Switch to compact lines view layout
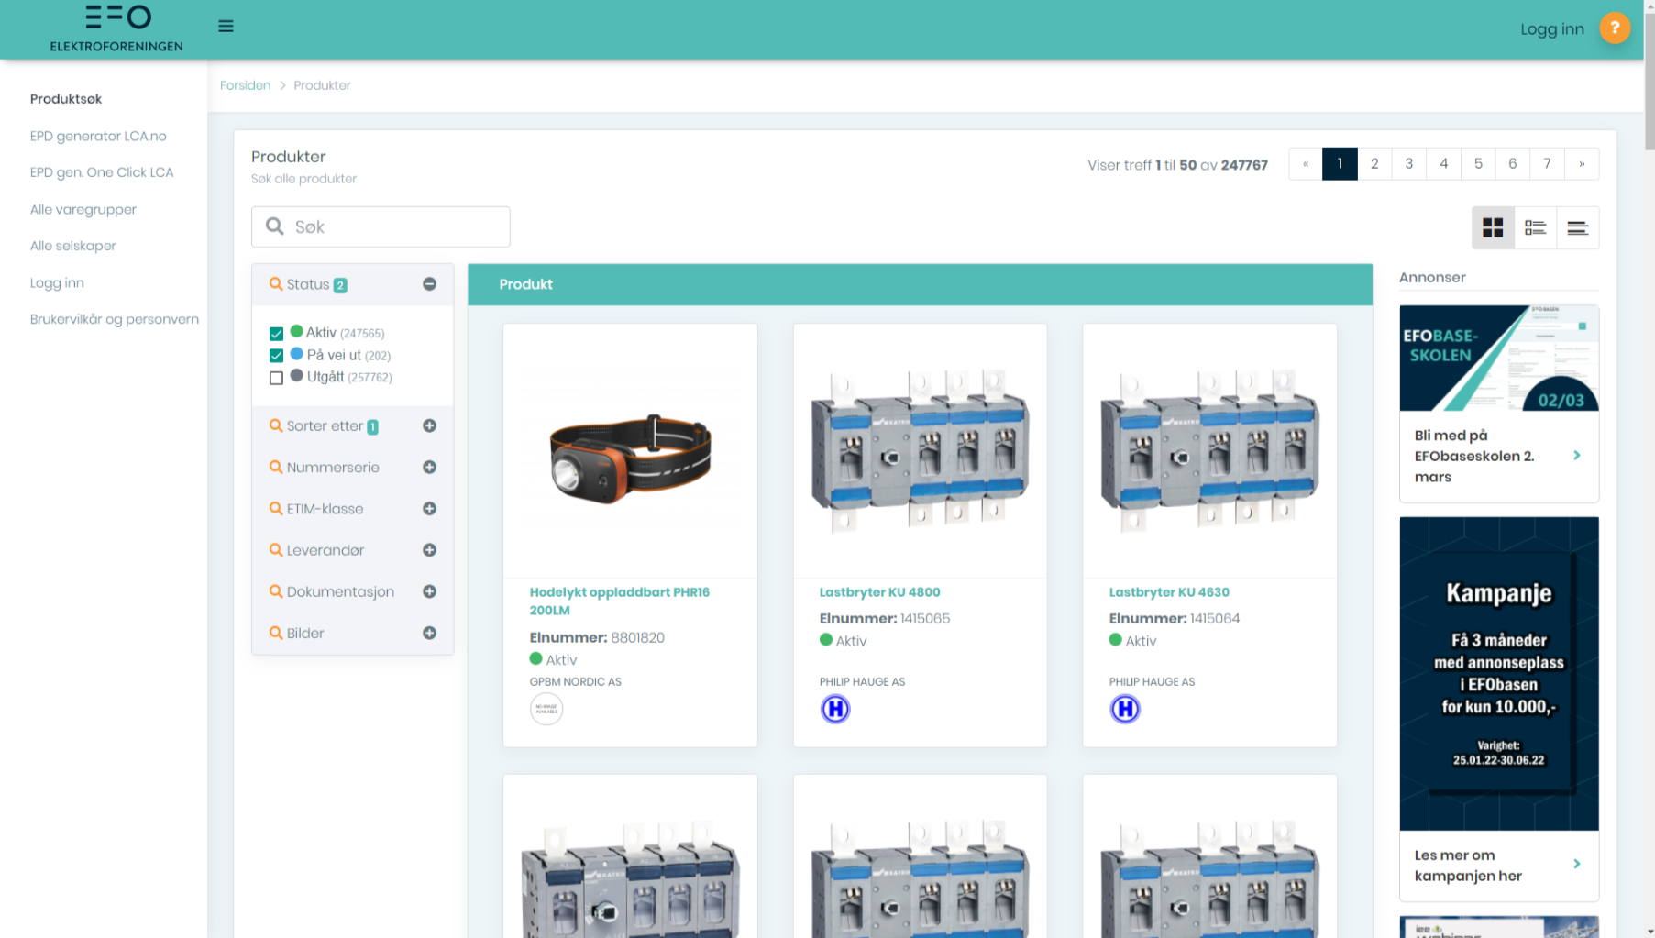Screen dimensions: 1655x938 [x=1577, y=227]
